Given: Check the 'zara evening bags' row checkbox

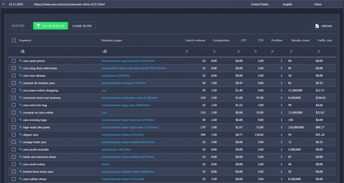Looking at the screenshot, I should pos(13,120).
